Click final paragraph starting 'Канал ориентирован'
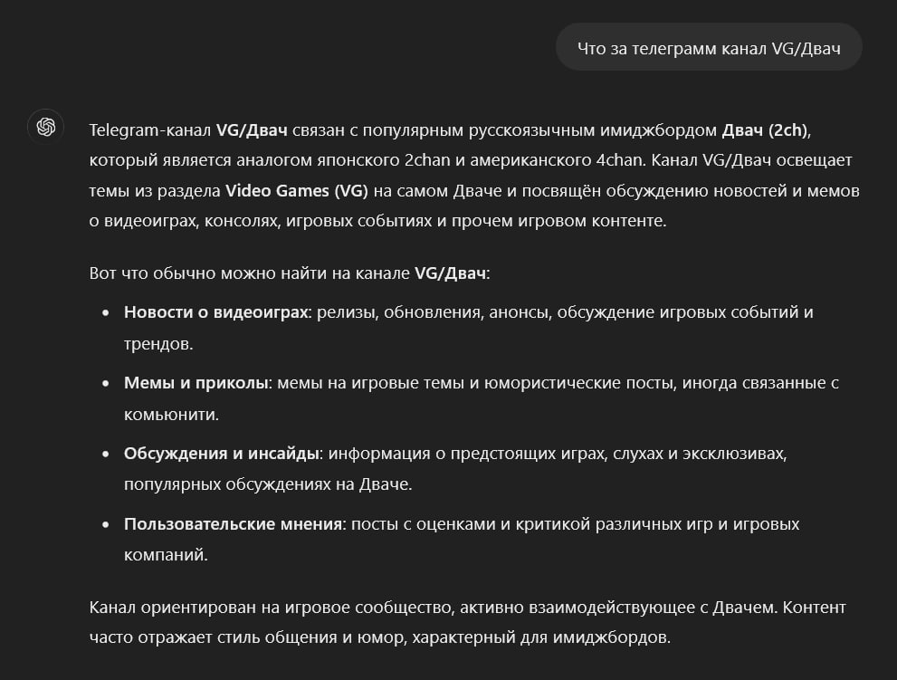 467,622
